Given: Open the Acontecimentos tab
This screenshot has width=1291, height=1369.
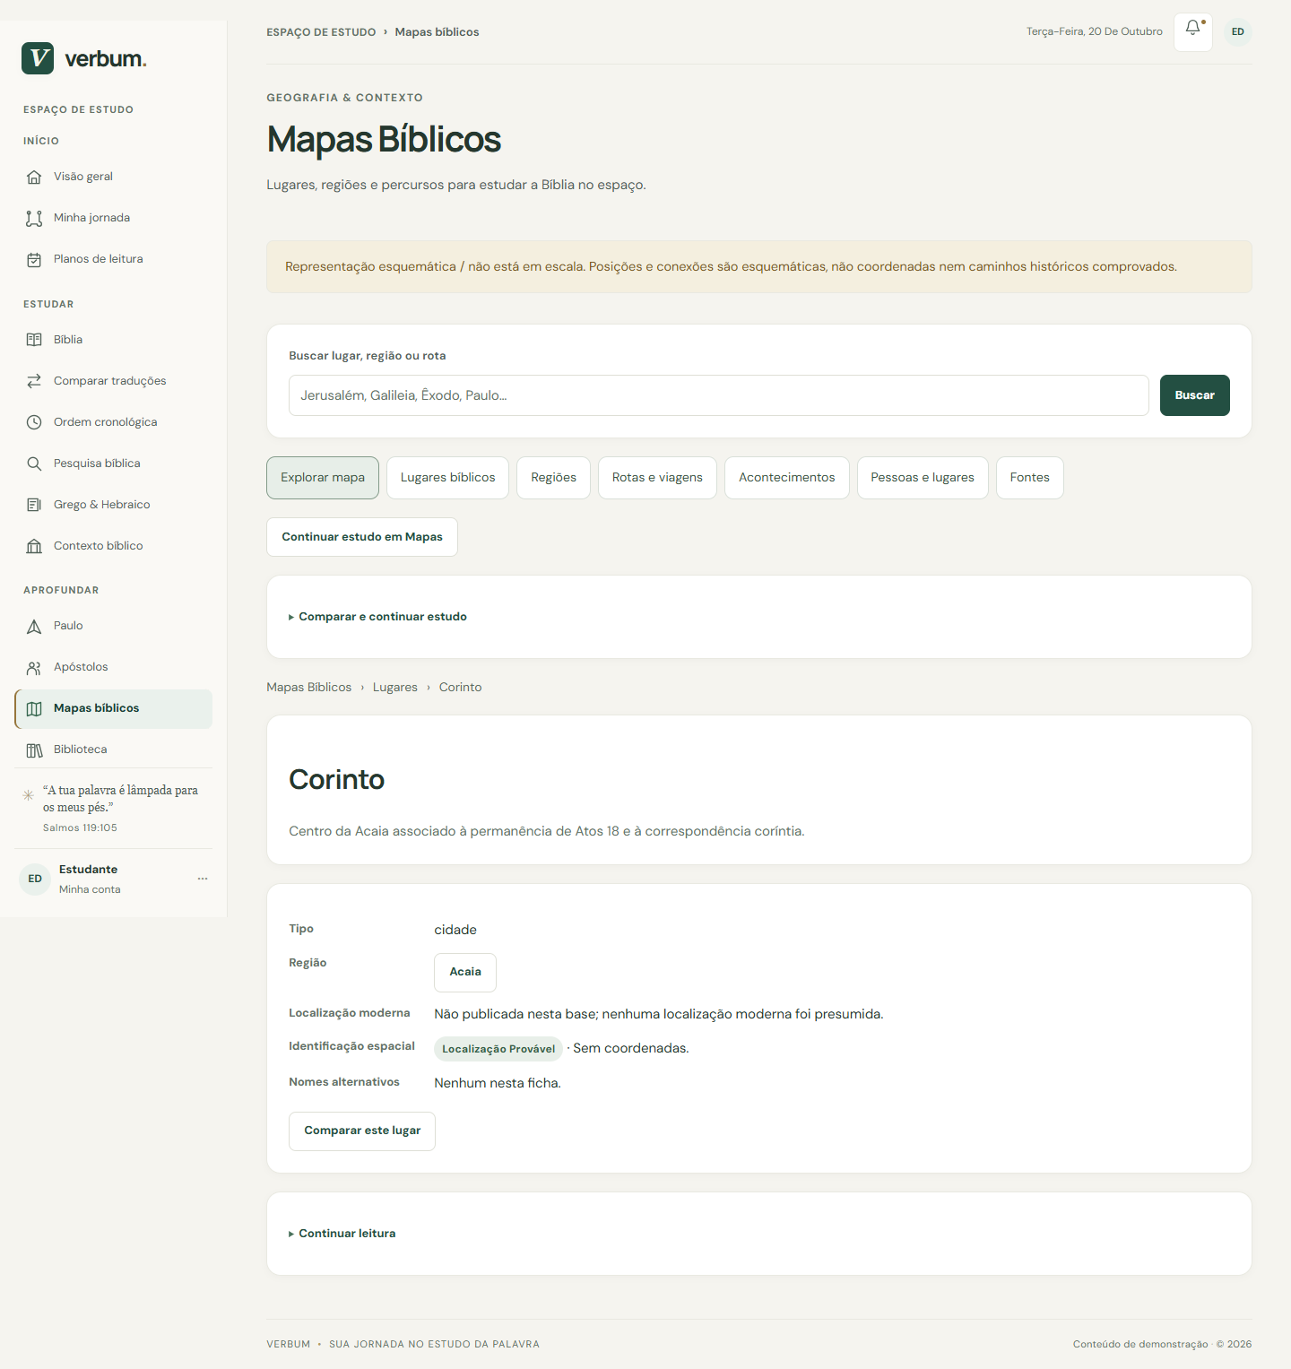Looking at the screenshot, I should coord(787,478).
